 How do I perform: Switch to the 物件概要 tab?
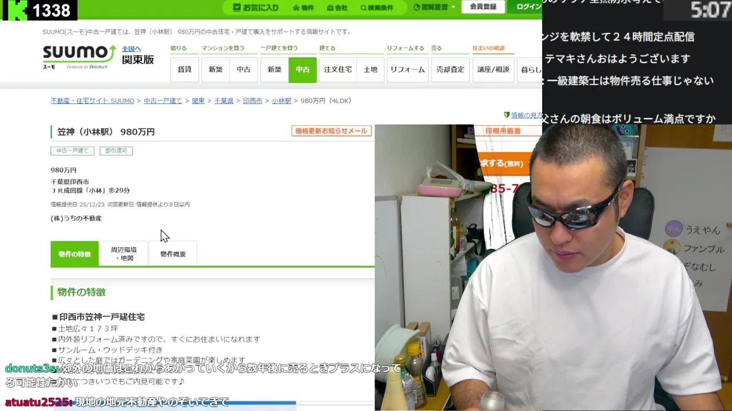173,253
